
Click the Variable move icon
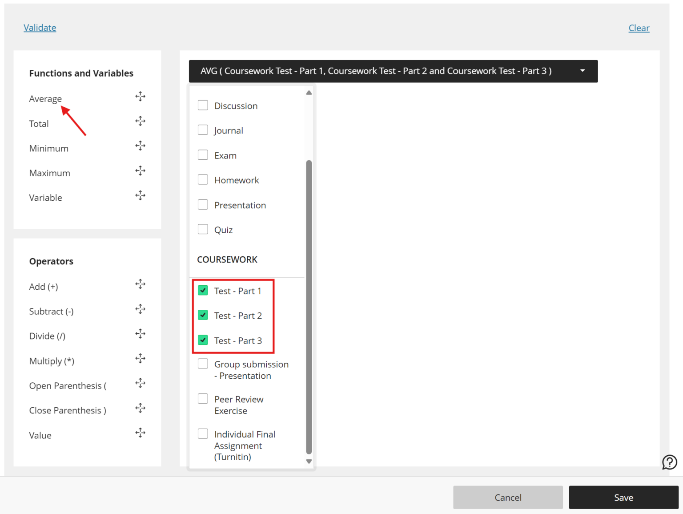[x=140, y=195]
